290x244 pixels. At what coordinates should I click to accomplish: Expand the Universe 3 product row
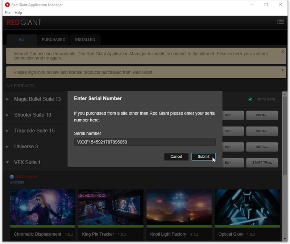(8, 147)
